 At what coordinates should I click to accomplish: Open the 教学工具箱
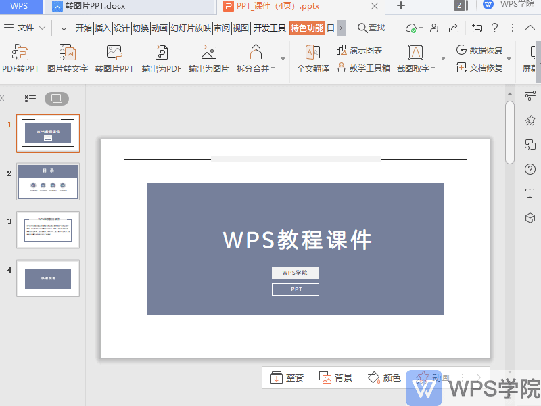(363, 68)
